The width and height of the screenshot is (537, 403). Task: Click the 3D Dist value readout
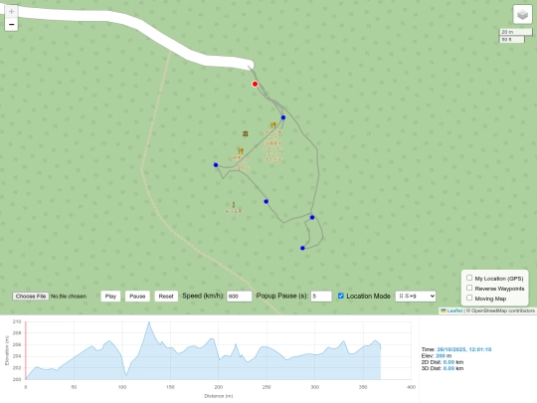(448, 368)
